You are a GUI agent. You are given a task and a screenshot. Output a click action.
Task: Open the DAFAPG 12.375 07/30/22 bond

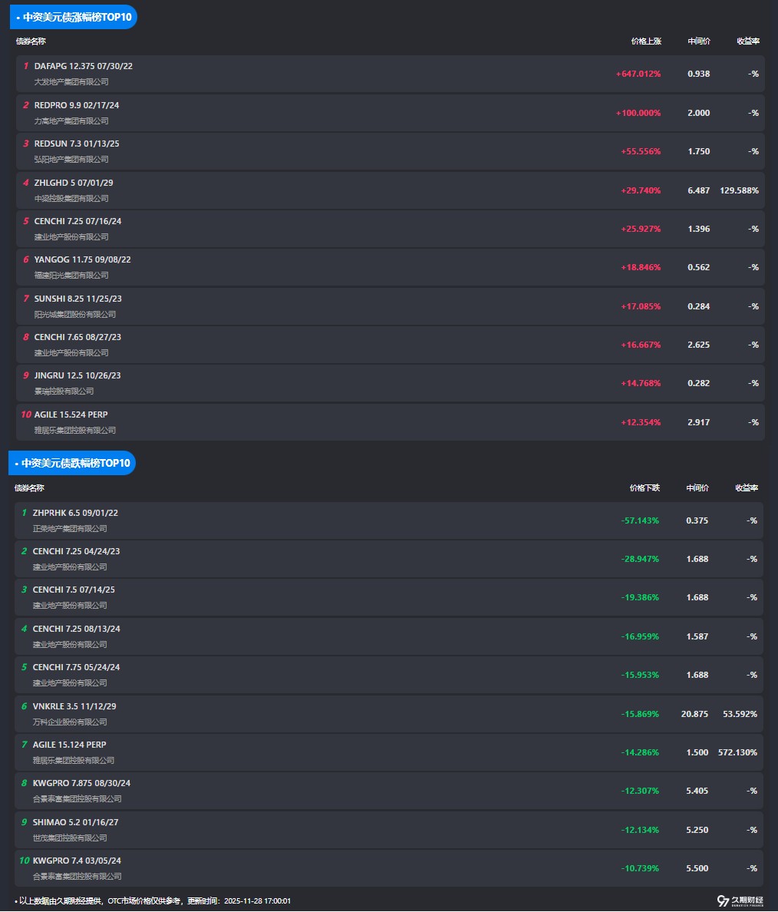[83, 66]
